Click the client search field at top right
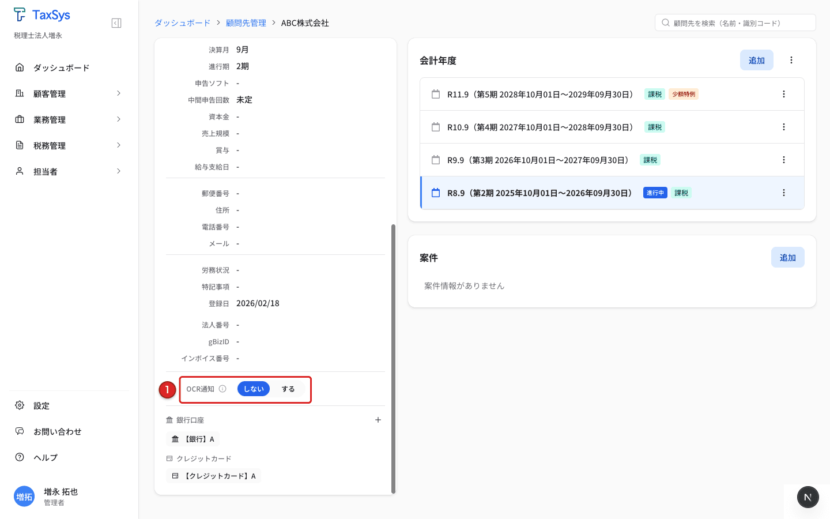This screenshot has width=830, height=519. [x=735, y=22]
